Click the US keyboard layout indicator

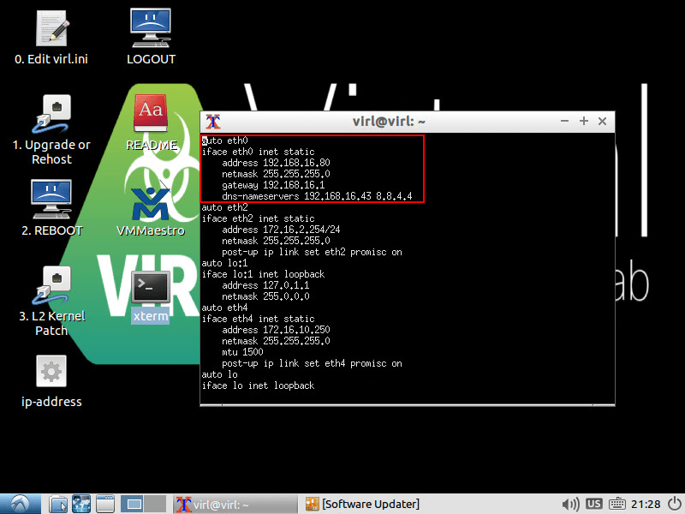click(x=593, y=504)
